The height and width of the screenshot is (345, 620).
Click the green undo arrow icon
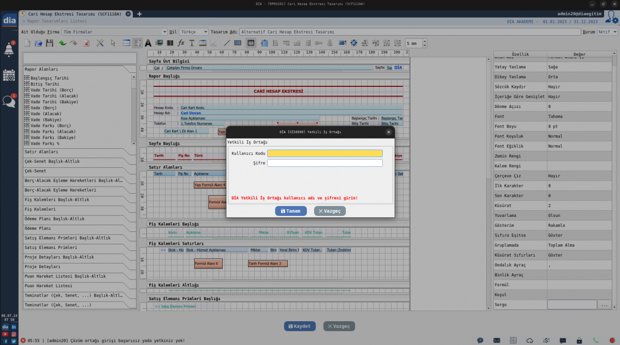(63, 43)
